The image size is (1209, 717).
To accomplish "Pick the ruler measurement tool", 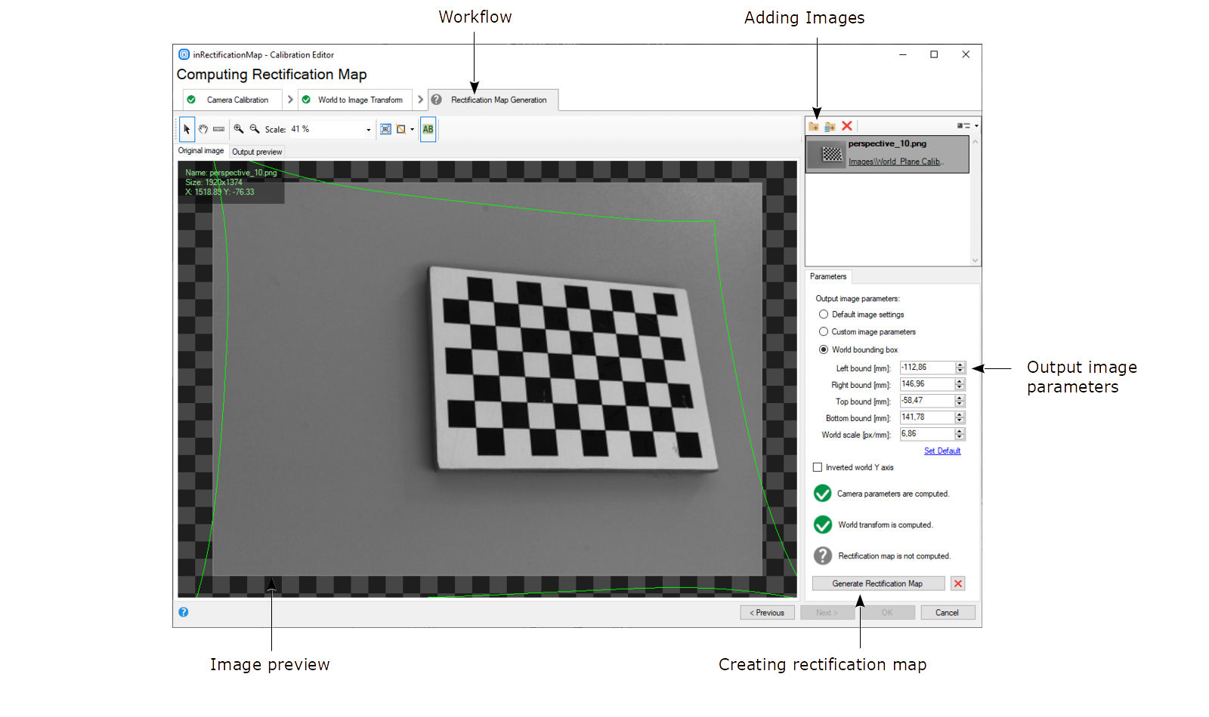I will (x=218, y=129).
